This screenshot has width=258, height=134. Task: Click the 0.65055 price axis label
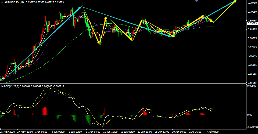[252, 83]
